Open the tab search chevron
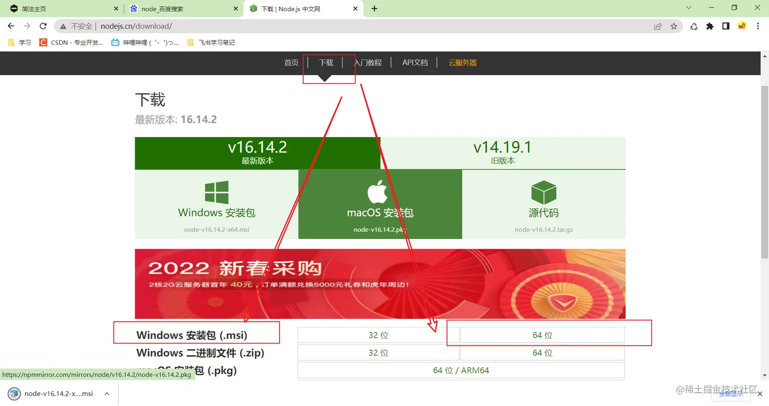This screenshot has width=769, height=406. coord(689,8)
